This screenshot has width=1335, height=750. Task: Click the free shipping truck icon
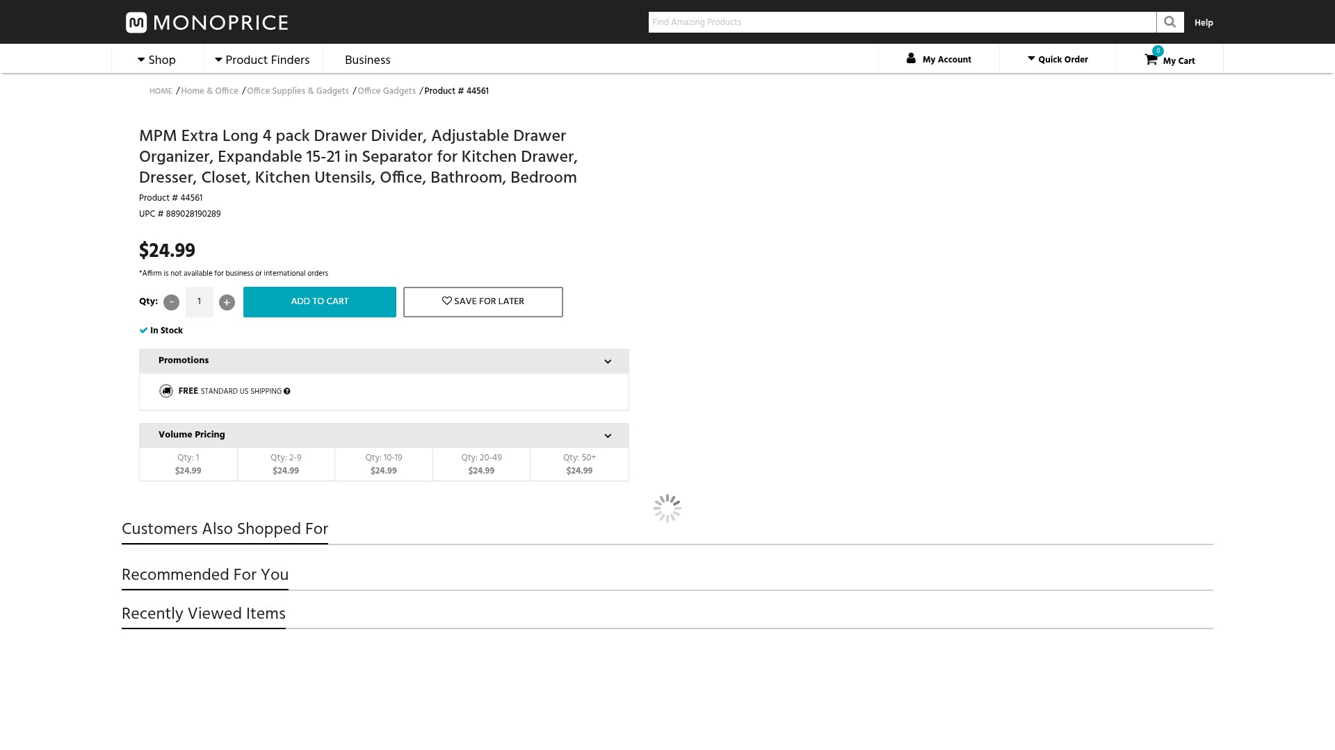click(x=165, y=391)
